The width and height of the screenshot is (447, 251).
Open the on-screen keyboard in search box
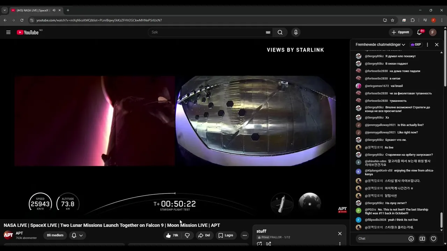(x=268, y=32)
